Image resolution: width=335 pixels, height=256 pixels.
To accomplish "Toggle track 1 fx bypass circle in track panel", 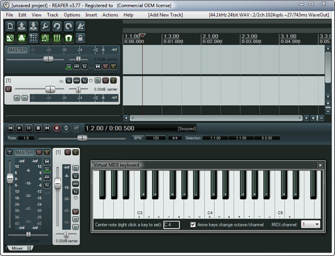I will (x=91, y=81).
